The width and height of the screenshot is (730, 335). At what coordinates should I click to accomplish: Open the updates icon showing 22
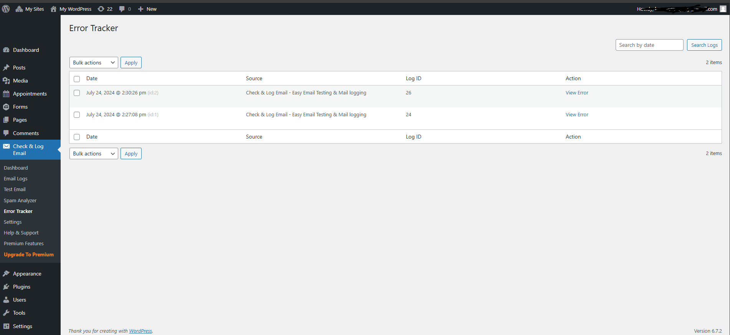pyautogui.click(x=101, y=9)
